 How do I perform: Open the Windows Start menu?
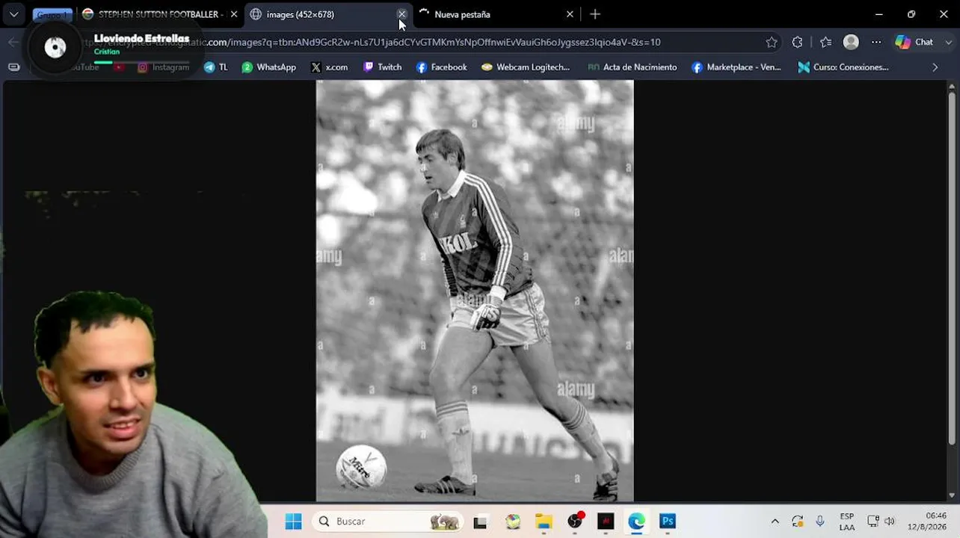tap(293, 522)
